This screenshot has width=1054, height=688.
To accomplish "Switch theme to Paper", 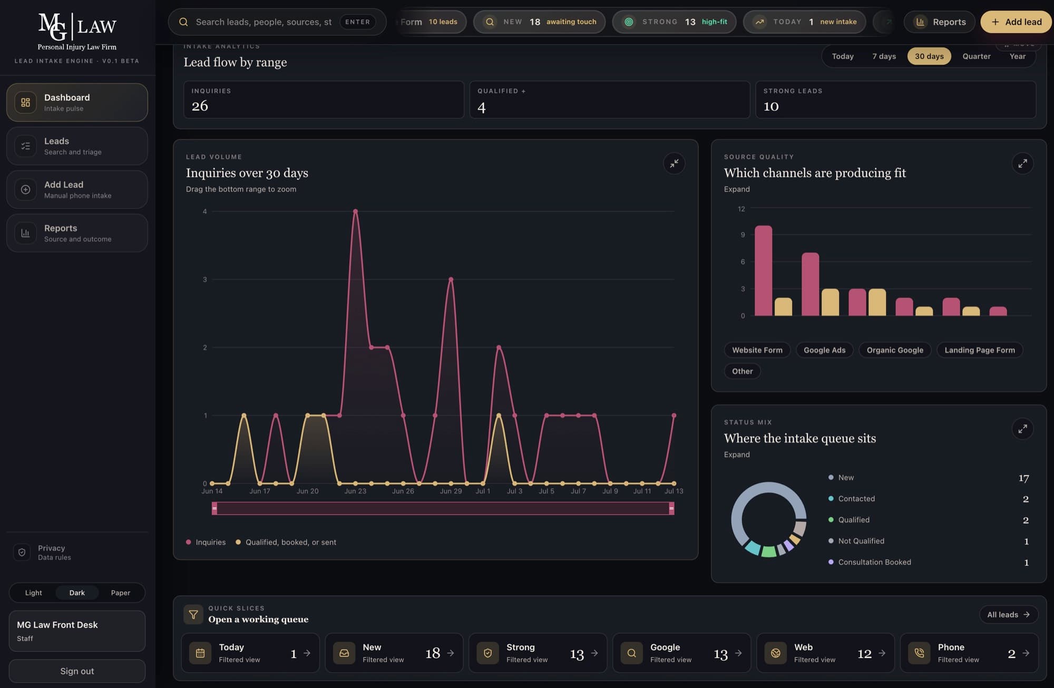I will (x=120, y=593).
